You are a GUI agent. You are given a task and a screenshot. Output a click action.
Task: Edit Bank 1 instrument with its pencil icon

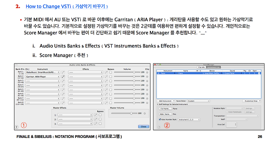pyautogui.click(x=63, y=72)
